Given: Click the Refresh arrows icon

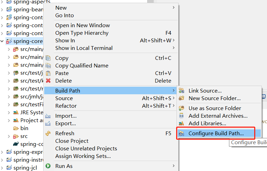Looking at the screenshot, I should [48, 133].
